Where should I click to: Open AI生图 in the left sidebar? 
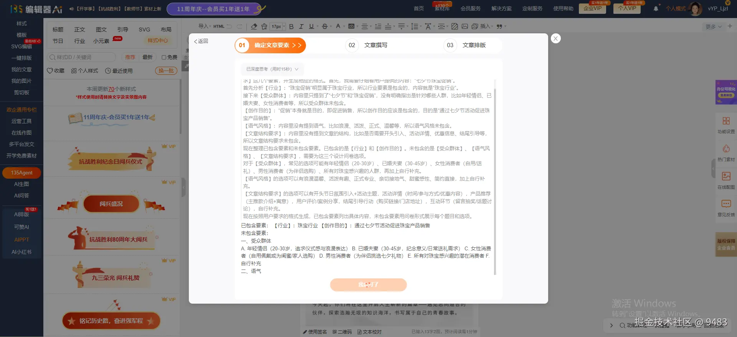click(21, 184)
